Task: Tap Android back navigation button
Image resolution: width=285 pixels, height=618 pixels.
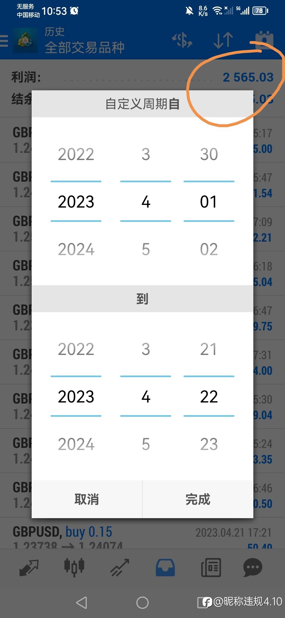Action: pos(82,603)
